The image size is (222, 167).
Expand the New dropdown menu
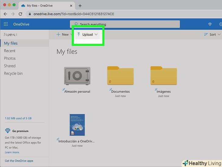[63, 35]
